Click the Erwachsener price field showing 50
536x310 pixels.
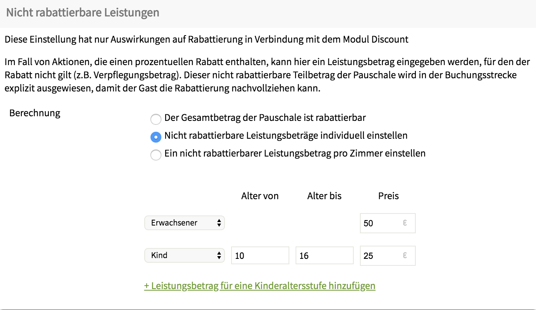click(x=388, y=223)
